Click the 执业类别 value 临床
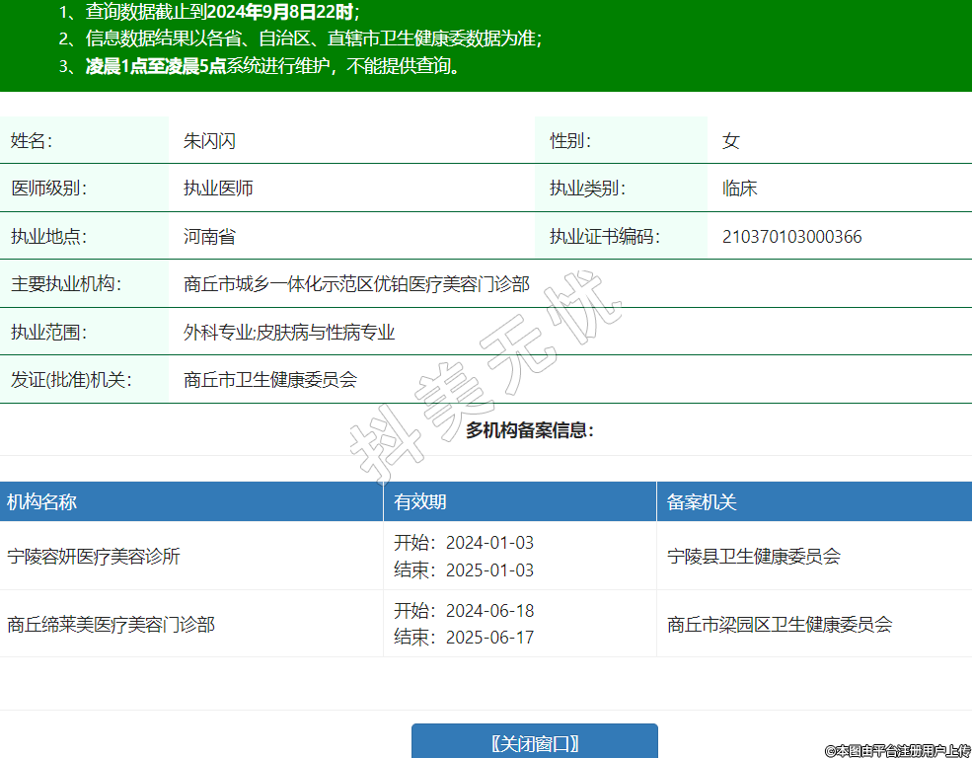 coord(740,189)
